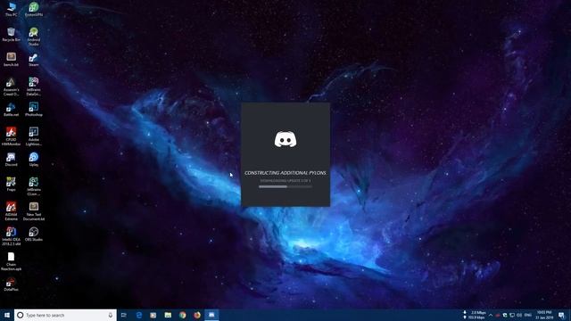
Task: Click the Cortana microphone icon
Action: (x=111, y=315)
